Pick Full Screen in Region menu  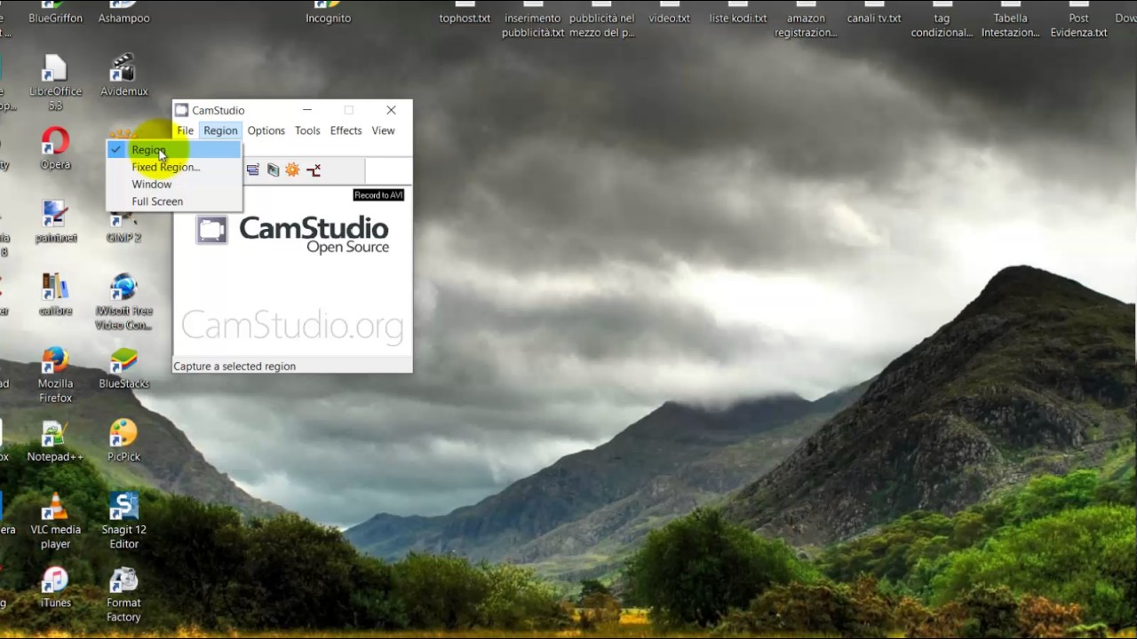(174, 201)
